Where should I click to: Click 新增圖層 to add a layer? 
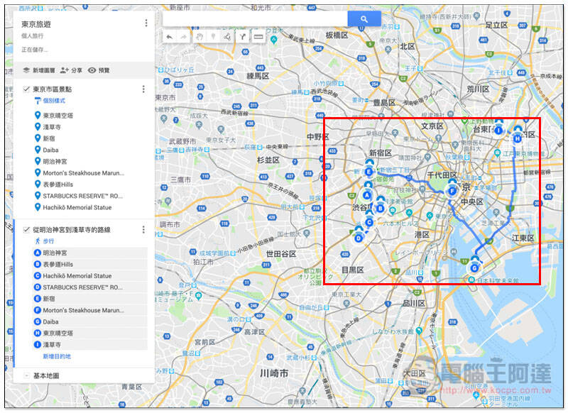[39, 70]
